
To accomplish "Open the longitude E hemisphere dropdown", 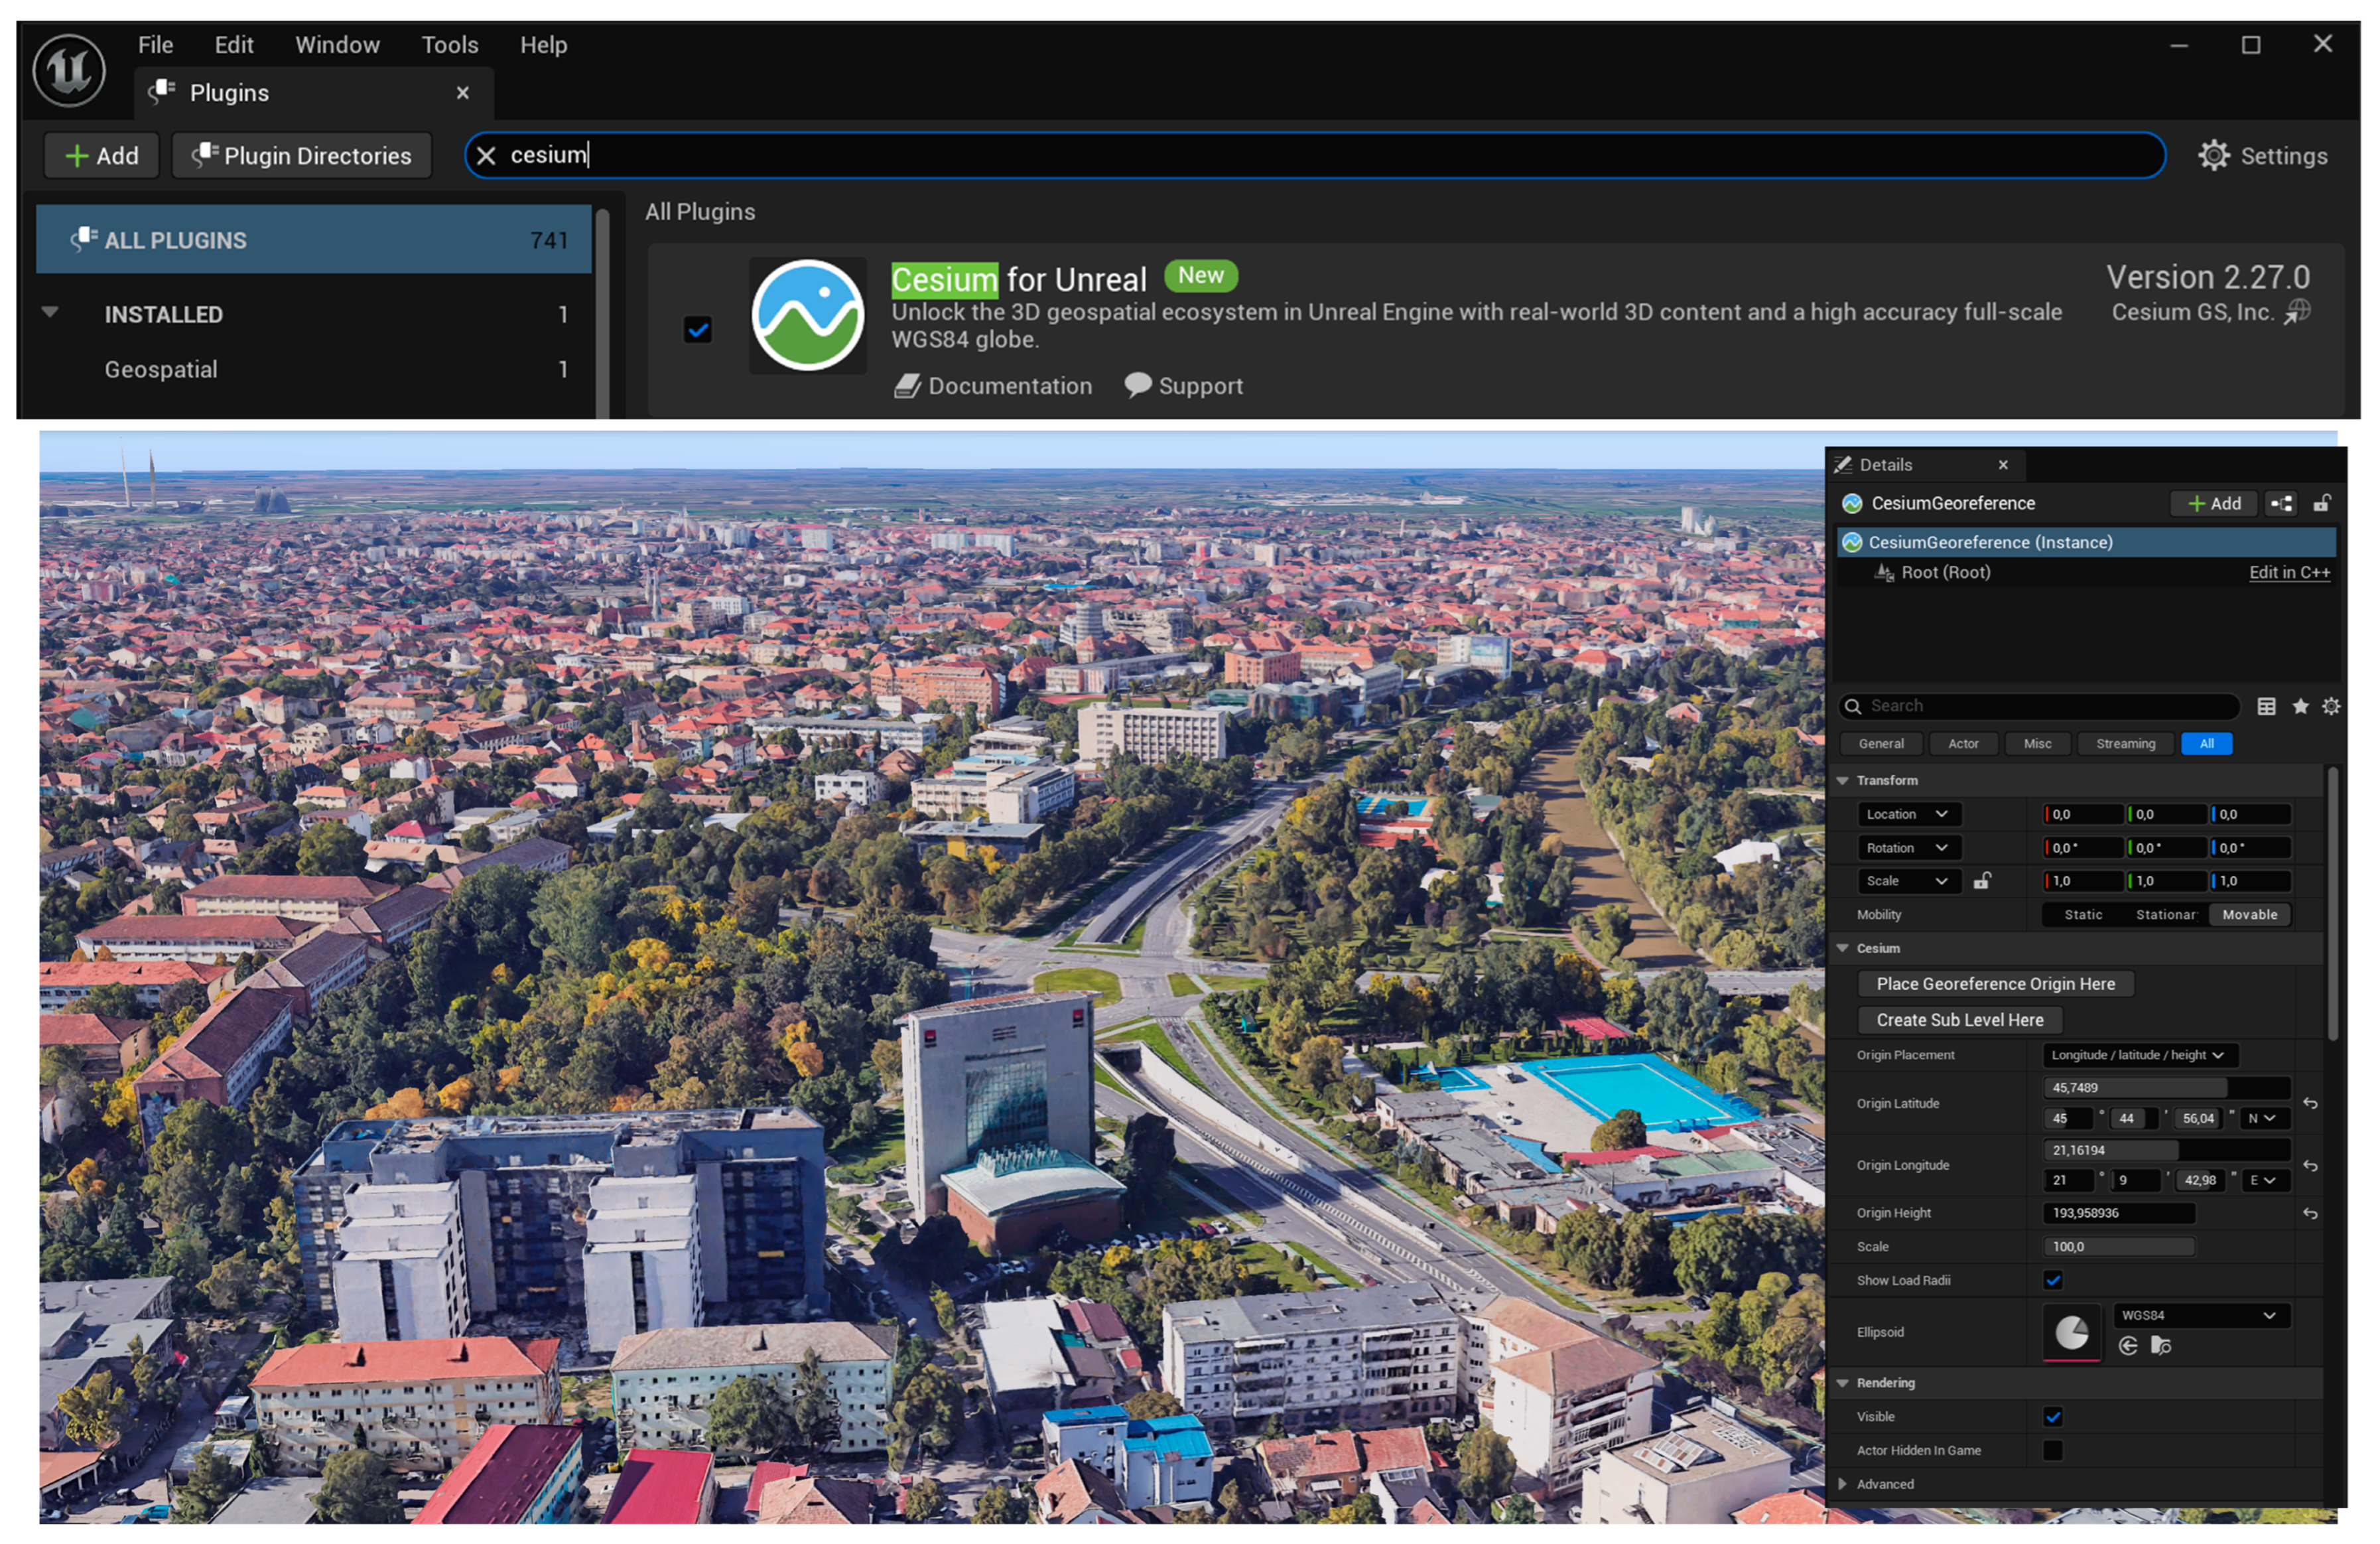I will (2264, 1180).
